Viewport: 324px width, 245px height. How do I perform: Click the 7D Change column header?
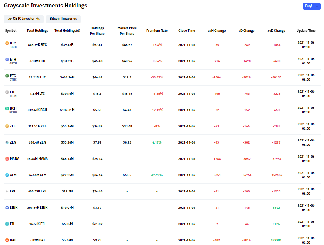(247, 31)
